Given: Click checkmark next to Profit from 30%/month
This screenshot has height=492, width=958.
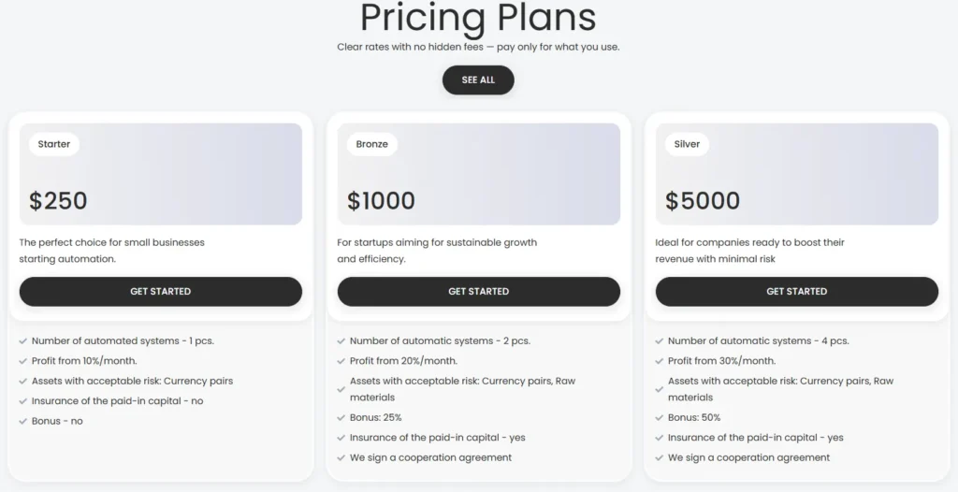Looking at the screenshot, I should coord(660,361).
